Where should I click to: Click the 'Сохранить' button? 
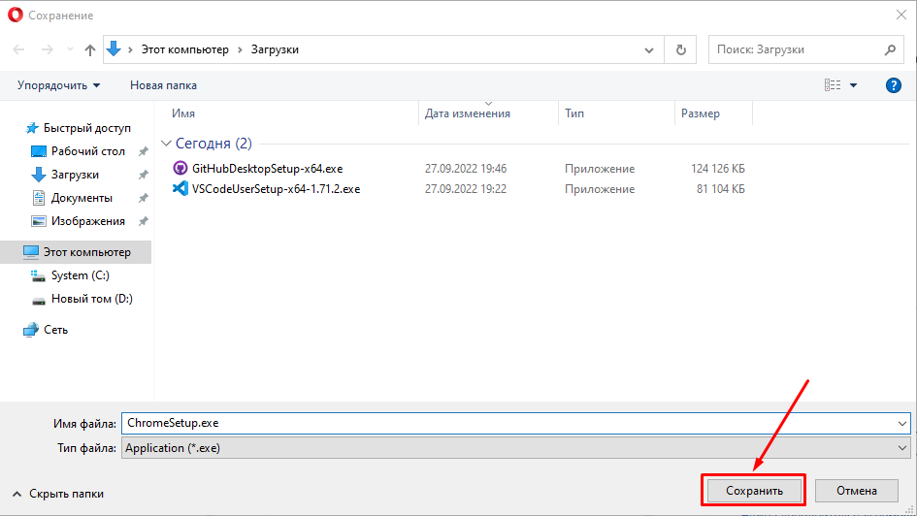tap(754, 491)
